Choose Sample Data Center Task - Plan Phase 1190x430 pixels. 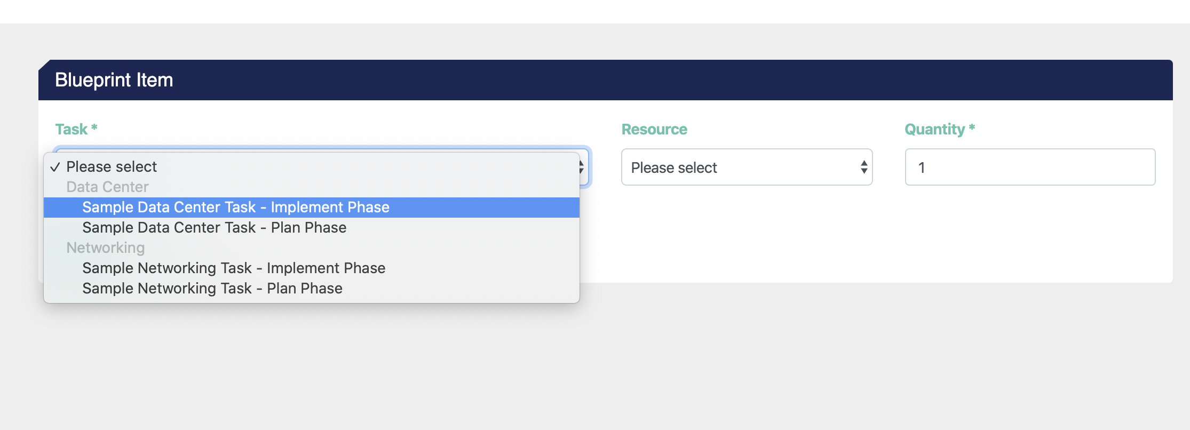coord(214,228)
